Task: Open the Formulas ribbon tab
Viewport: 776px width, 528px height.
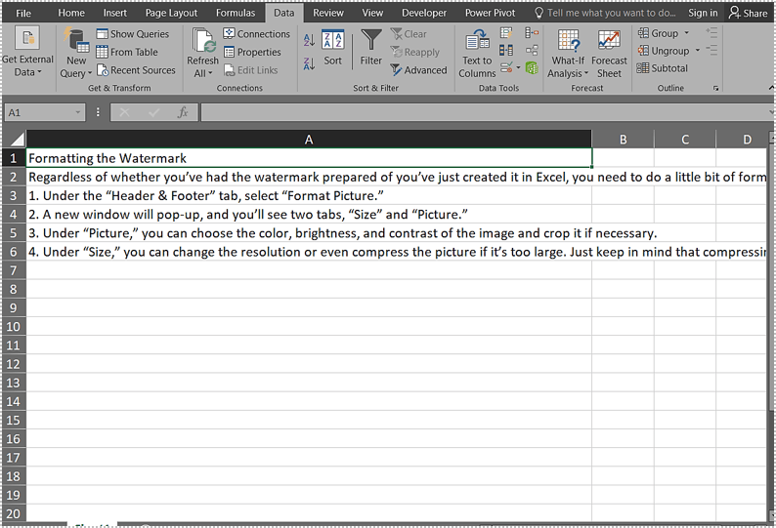Action: click(x=236, y=13)
